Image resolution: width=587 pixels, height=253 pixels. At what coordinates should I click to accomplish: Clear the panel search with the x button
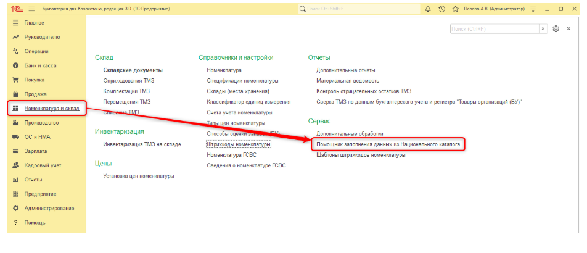pos(543,29)
